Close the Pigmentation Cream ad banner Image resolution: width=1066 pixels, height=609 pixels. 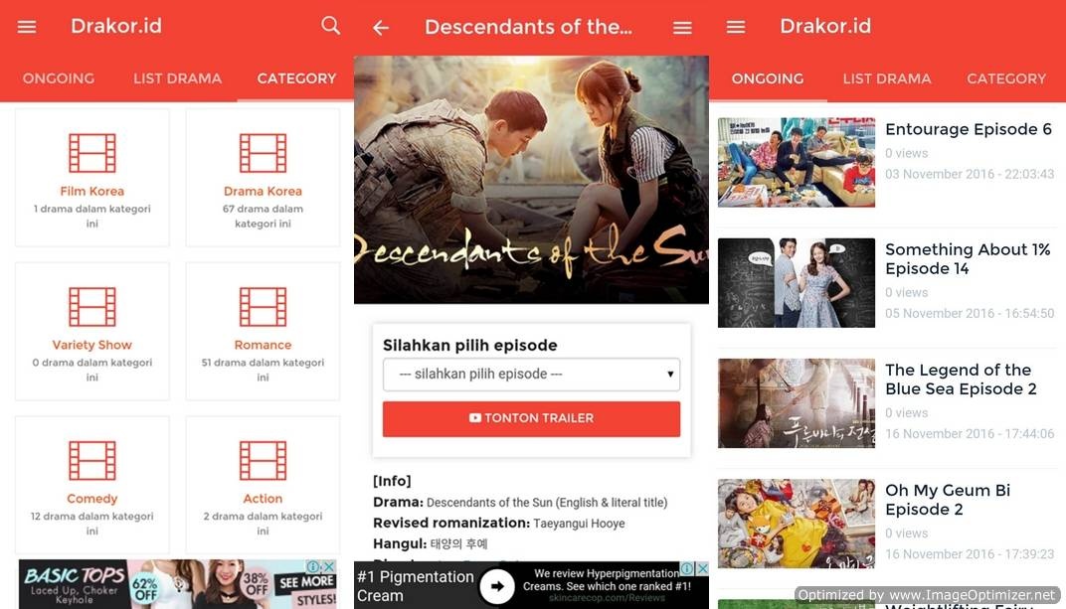(x=702, y=567)
